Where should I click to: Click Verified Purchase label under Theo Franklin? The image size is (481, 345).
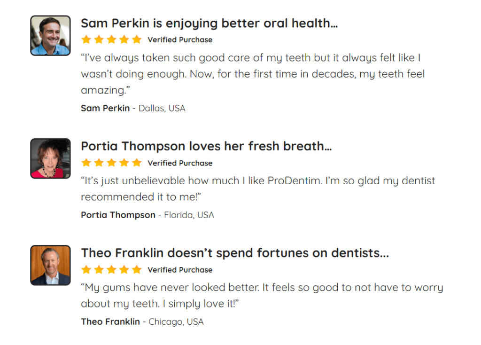coord(180,270)
